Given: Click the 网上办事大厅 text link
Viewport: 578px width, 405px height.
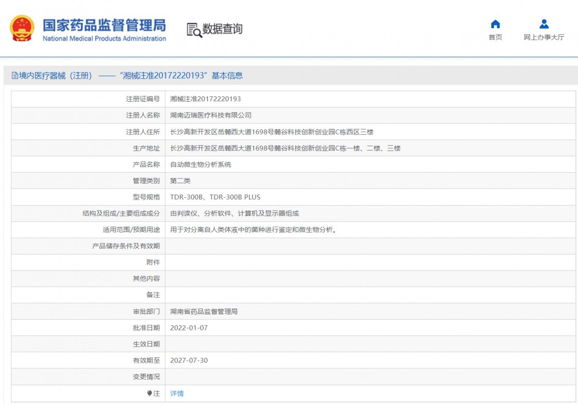Looking at the screenshot, I should (544, 37).
